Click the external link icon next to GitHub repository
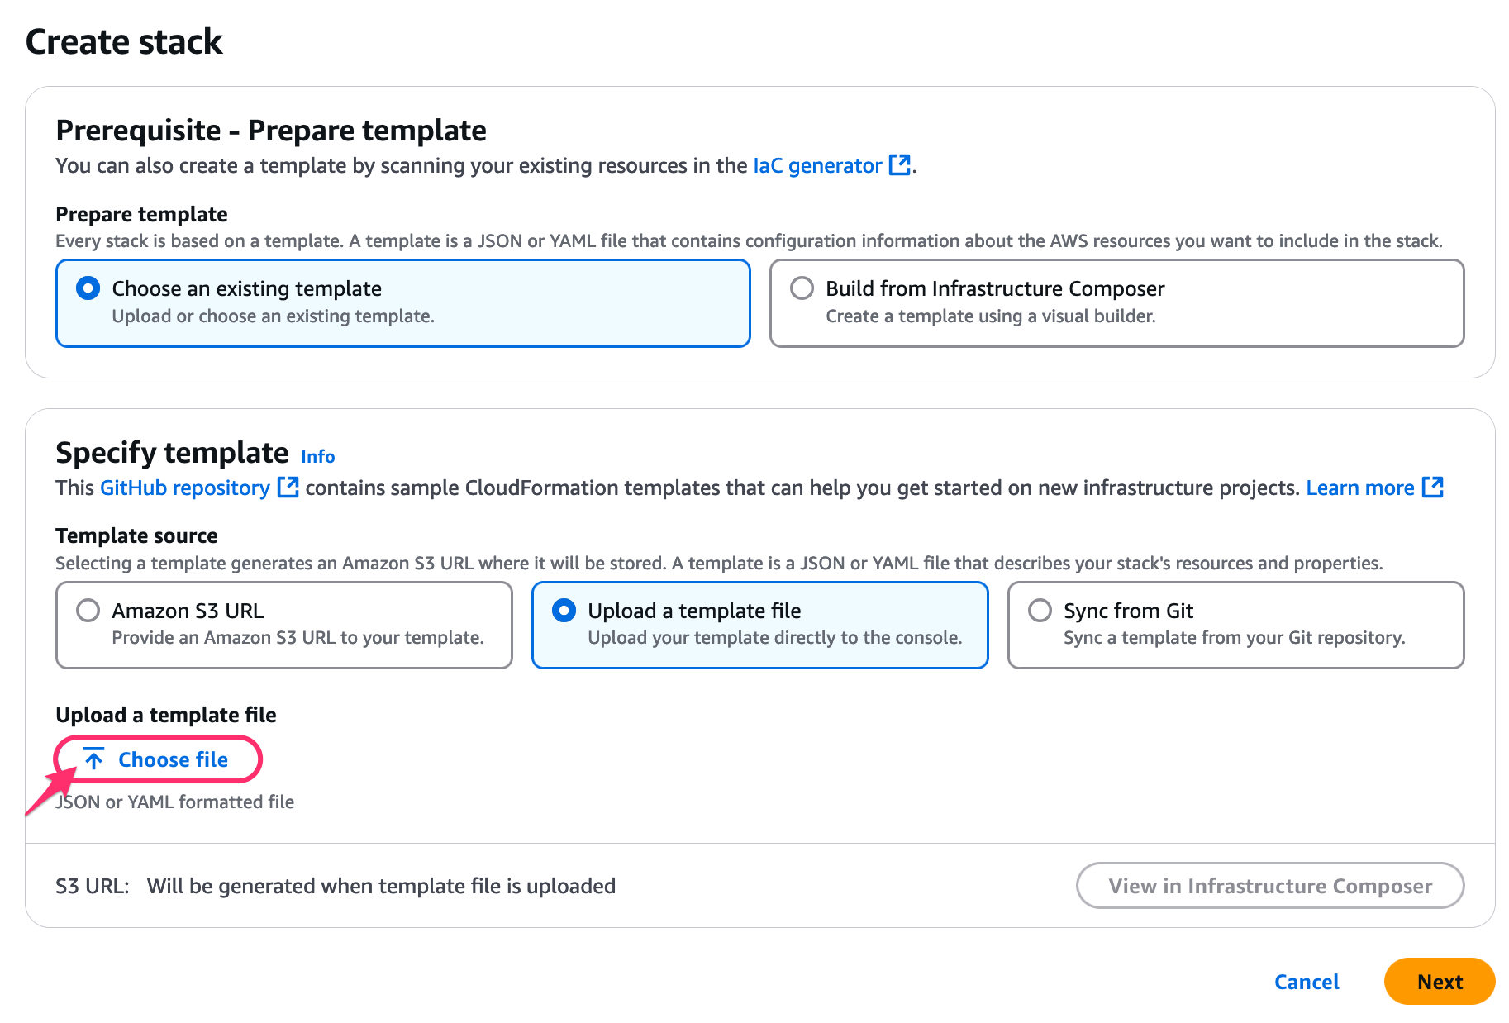Image resolution: width=1509 pixels, height=1023 pixels. (x=288, y=488)
